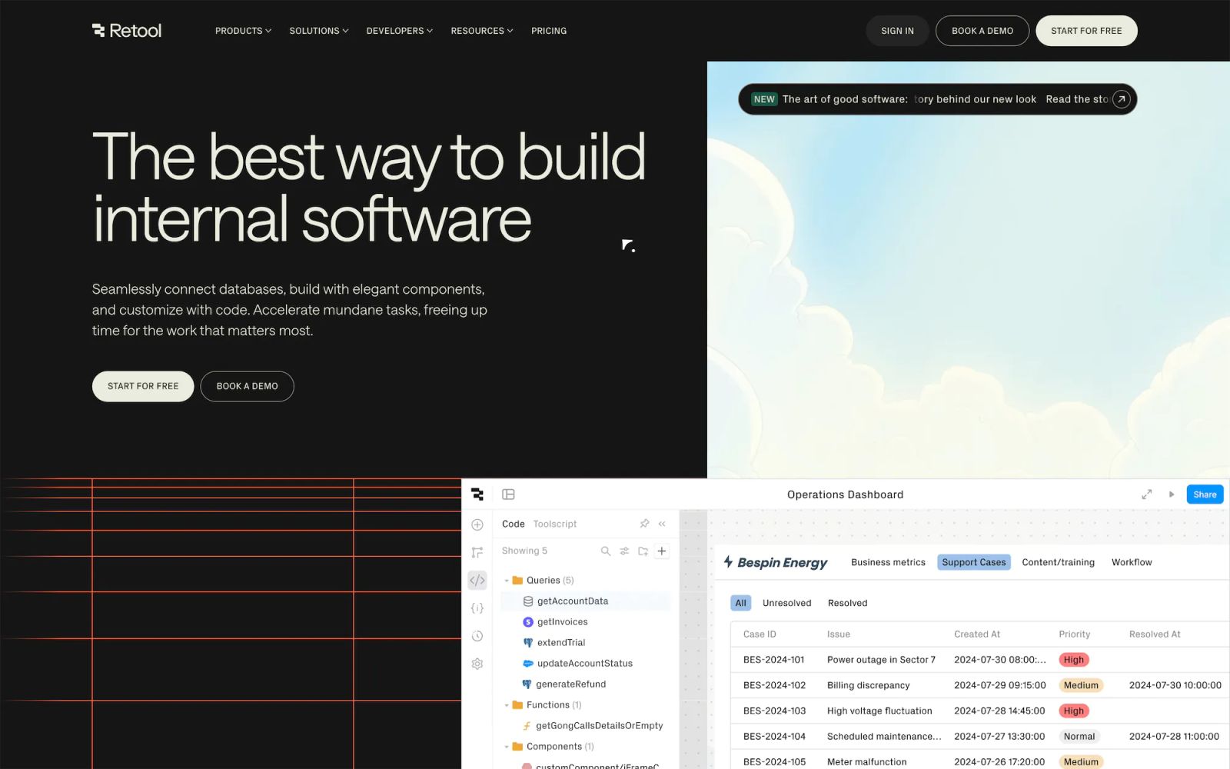Click the BES-2024-101 case row ID
This screenshot has height=769, width=1230.
[x=773, y=660]
